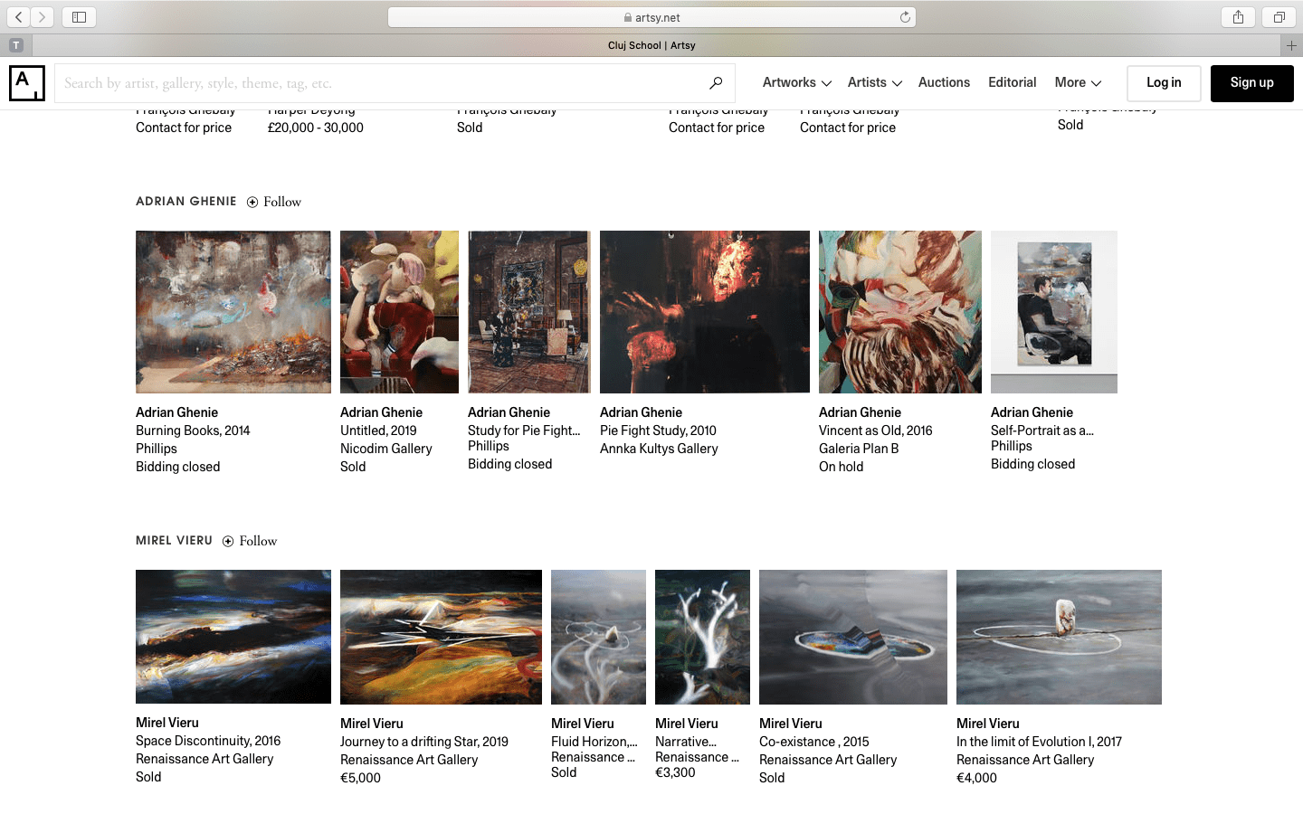Click the Sign up button
This screenshot has height=814, width=1303.
click(1252, 83)
